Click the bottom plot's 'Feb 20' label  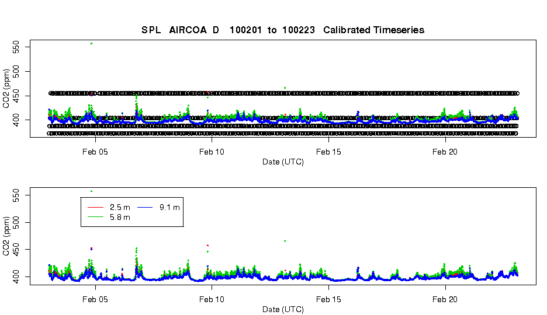(445, 299)
